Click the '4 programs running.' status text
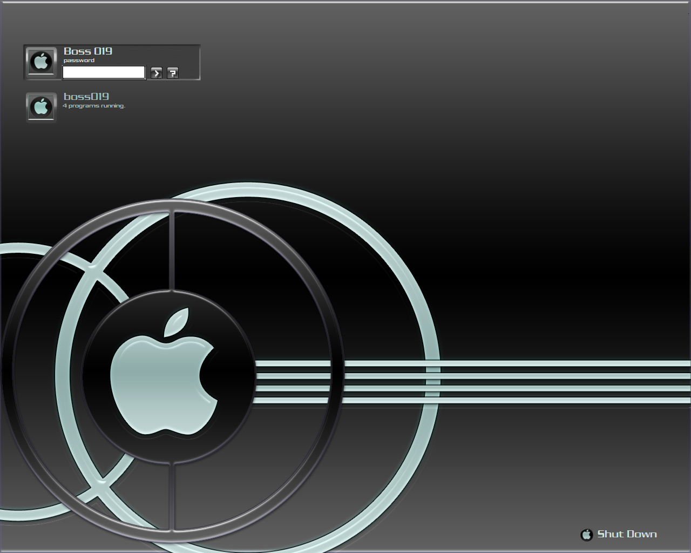The image size is (691, 553). (x=94, y=106)
